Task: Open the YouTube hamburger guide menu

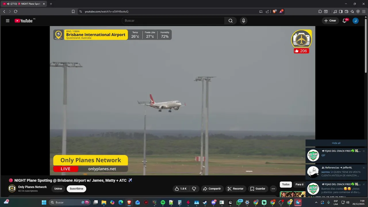Action: pos(8,21)
